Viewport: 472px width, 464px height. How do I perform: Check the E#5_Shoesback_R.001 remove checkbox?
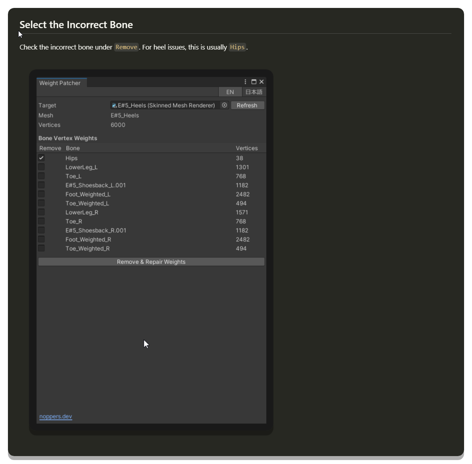click(41, 230)
